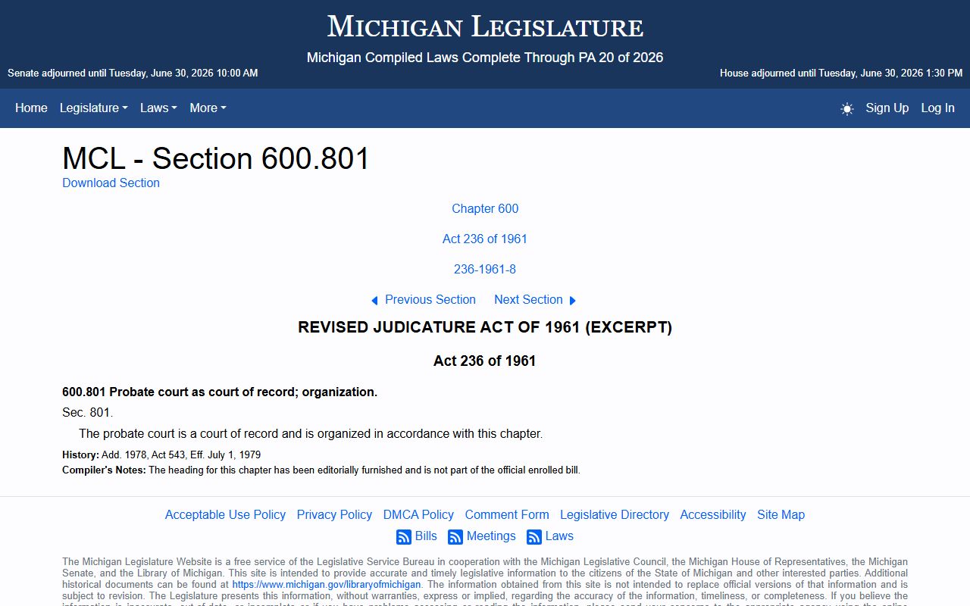Open the Legislative Directory link
Image resolution: width=970 pixels, height=606 pixels.
click(x=615, y=514)
